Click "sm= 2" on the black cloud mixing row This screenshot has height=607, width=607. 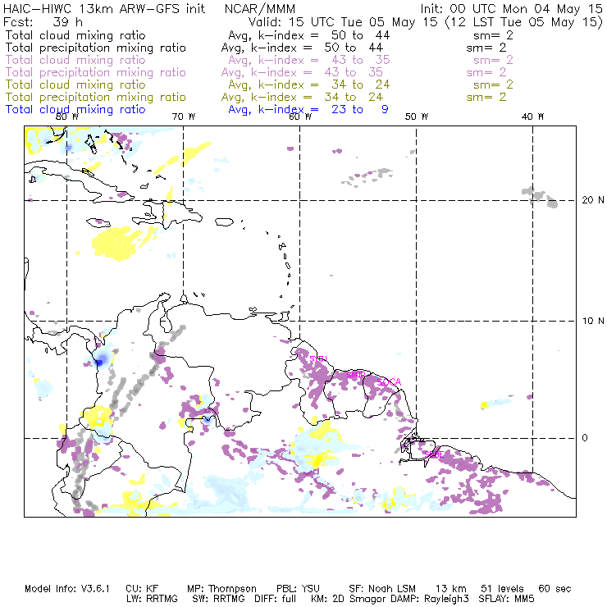pos(493,35)
